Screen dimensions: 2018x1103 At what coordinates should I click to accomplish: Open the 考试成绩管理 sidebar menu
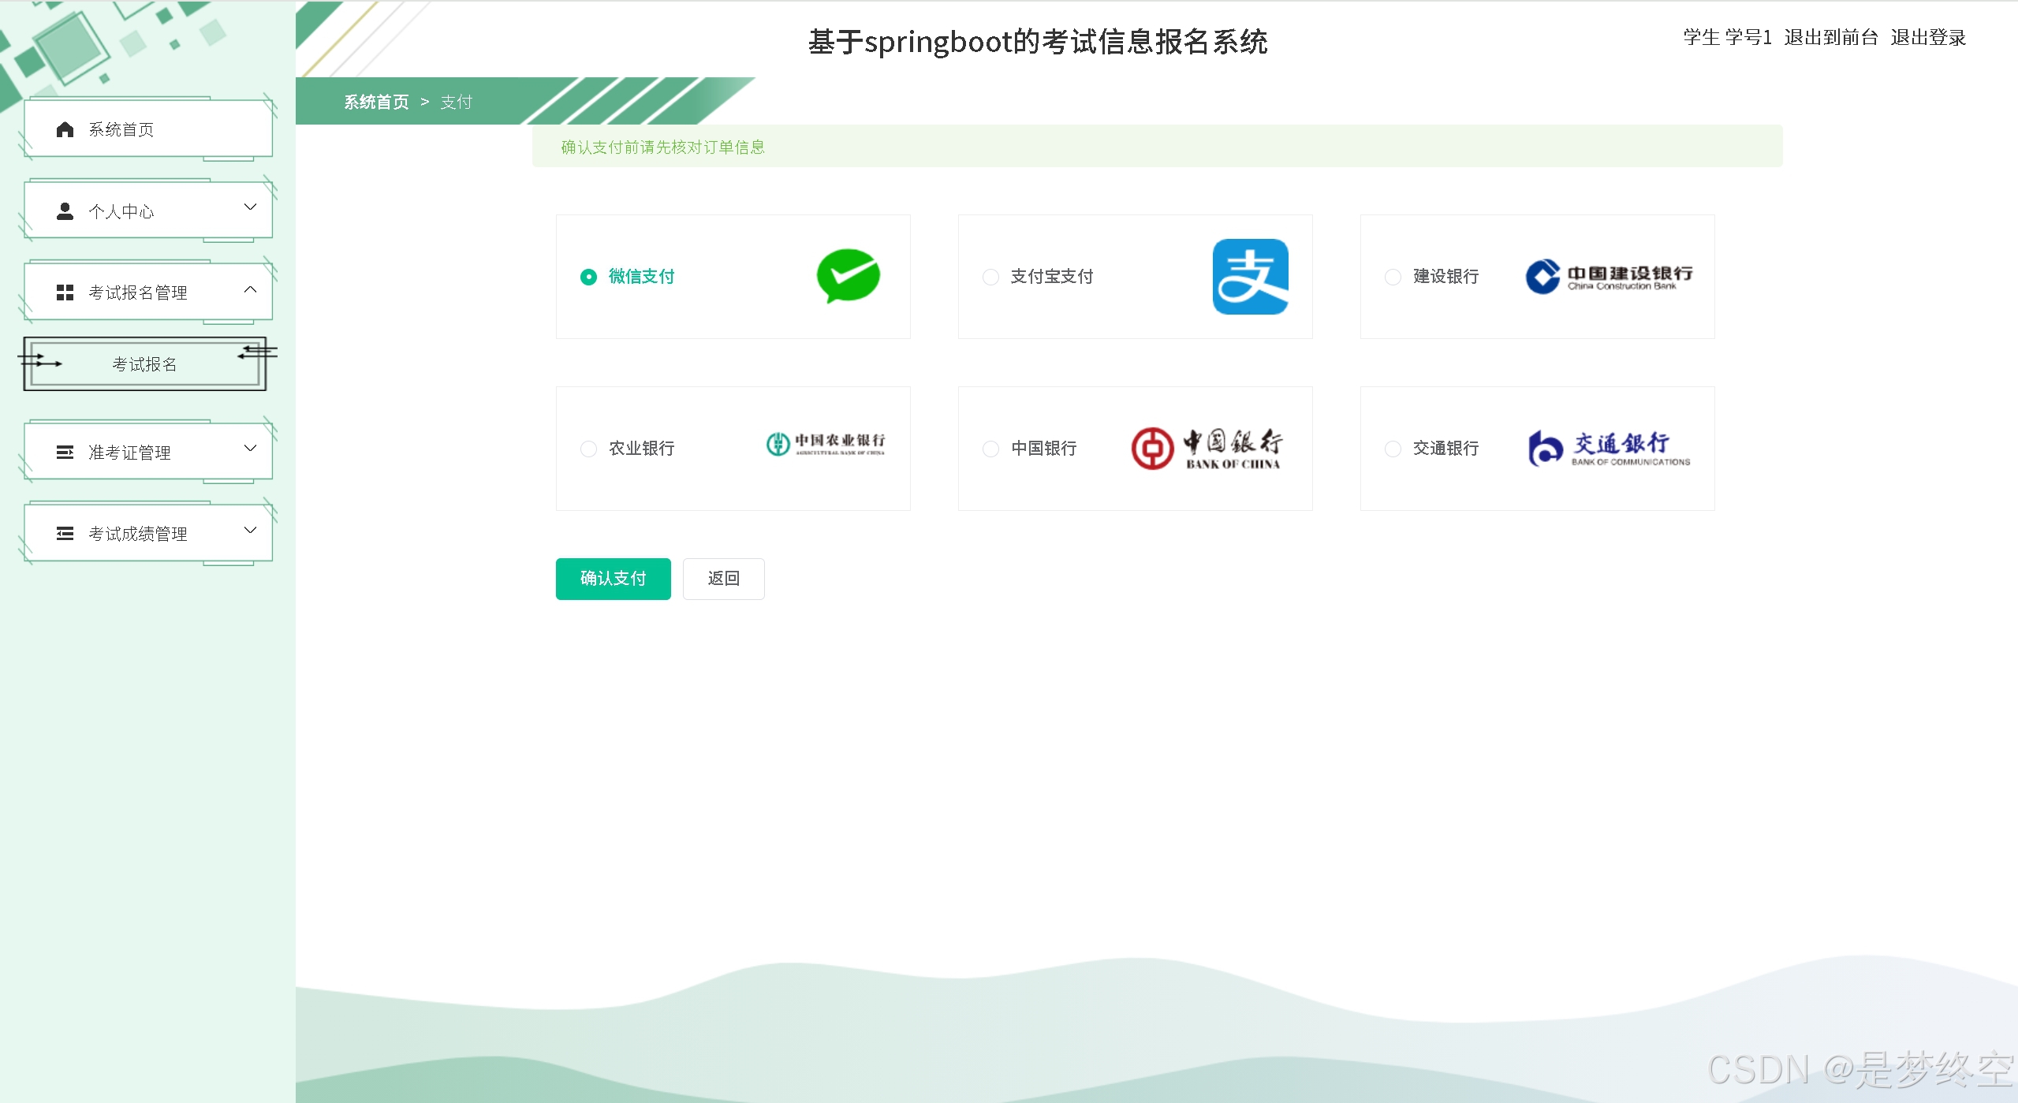138,534
